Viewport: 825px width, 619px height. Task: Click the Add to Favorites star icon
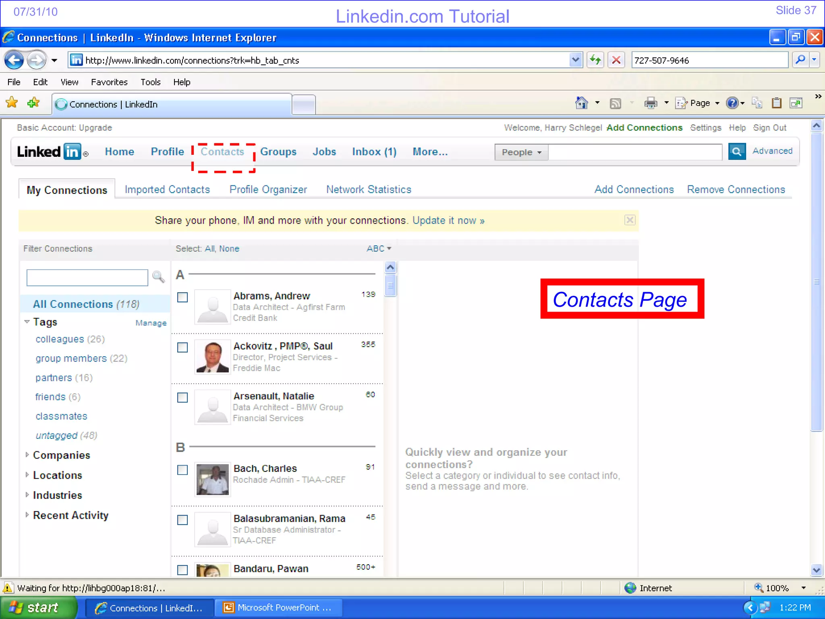pos(33,103)
